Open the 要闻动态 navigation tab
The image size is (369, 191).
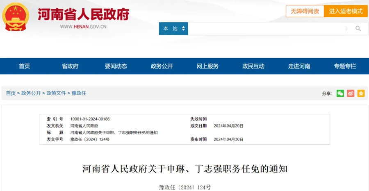(x=116, y=66)
